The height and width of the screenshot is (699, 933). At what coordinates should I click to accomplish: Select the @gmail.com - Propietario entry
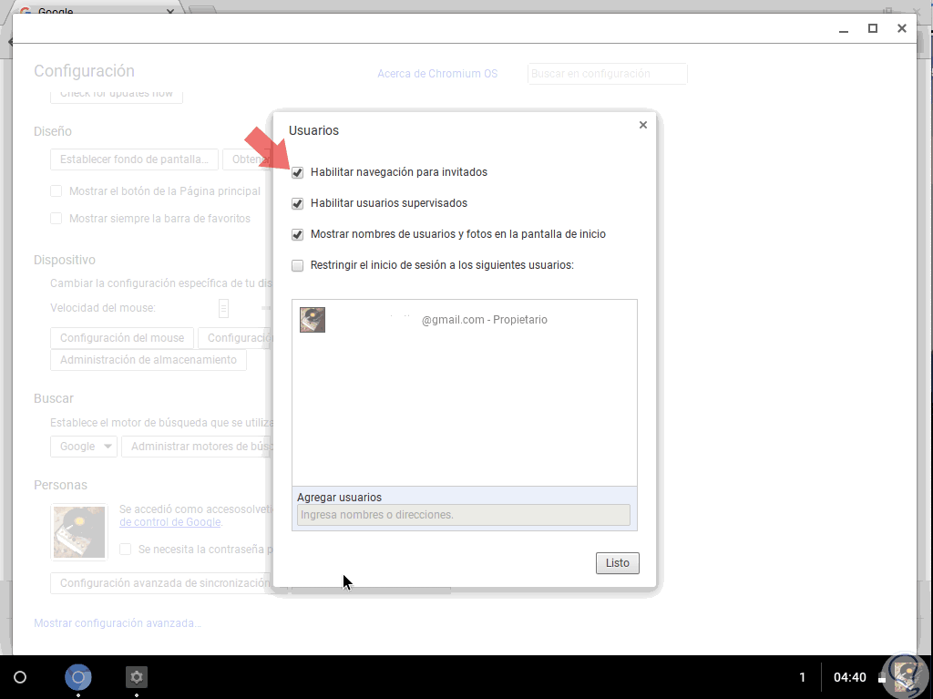tap(464, 320)
